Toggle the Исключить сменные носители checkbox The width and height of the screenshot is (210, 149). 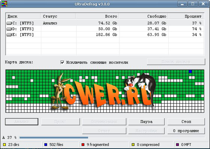(x=62, y=62)
